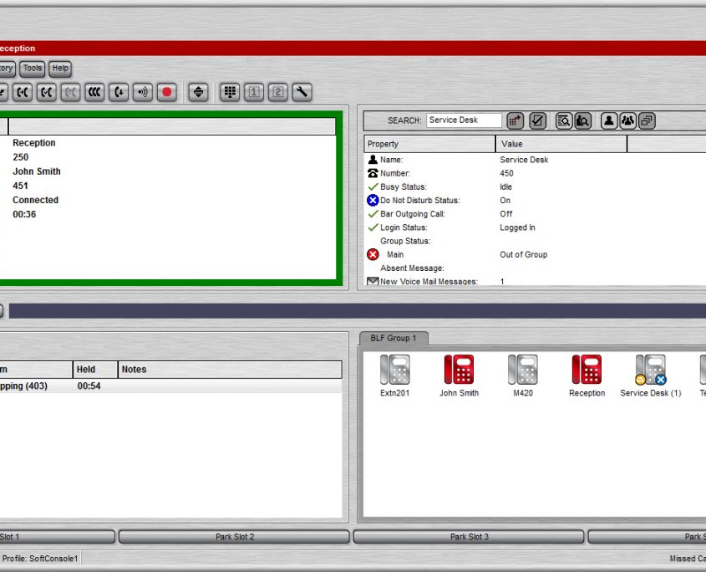Open the Help menu
The image size is (706, 572).
60,69
